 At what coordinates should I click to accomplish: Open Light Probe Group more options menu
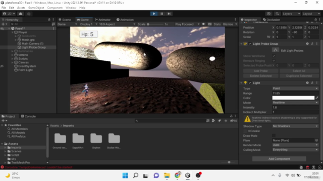tap(317, 44)
